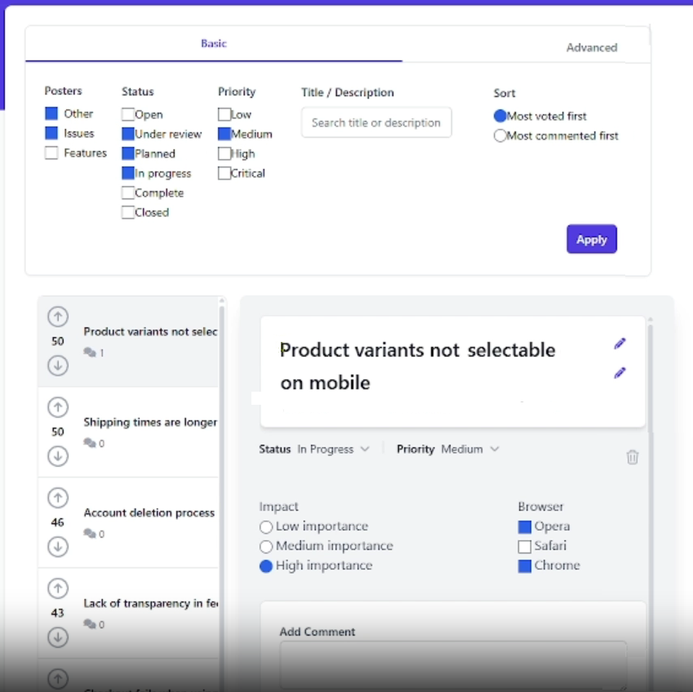The image size is (693, 692).
Task: Choose Medium importance impact option
Action: pos(265,547)
